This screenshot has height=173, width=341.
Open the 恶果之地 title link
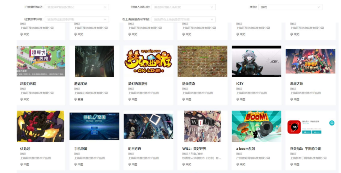click(296, 84)
